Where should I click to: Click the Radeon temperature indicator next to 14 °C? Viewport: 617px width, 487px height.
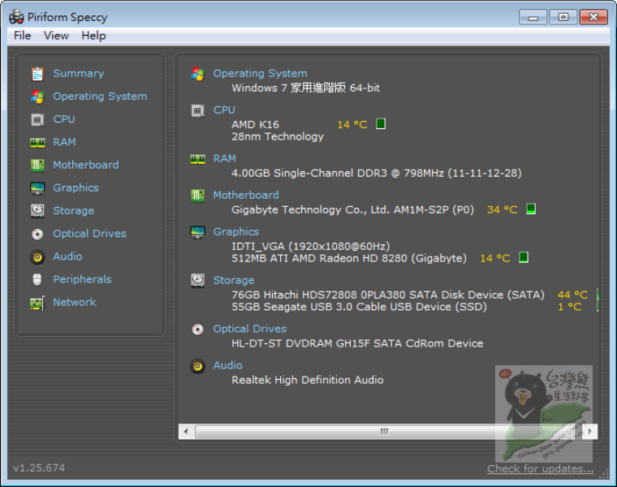524,257
